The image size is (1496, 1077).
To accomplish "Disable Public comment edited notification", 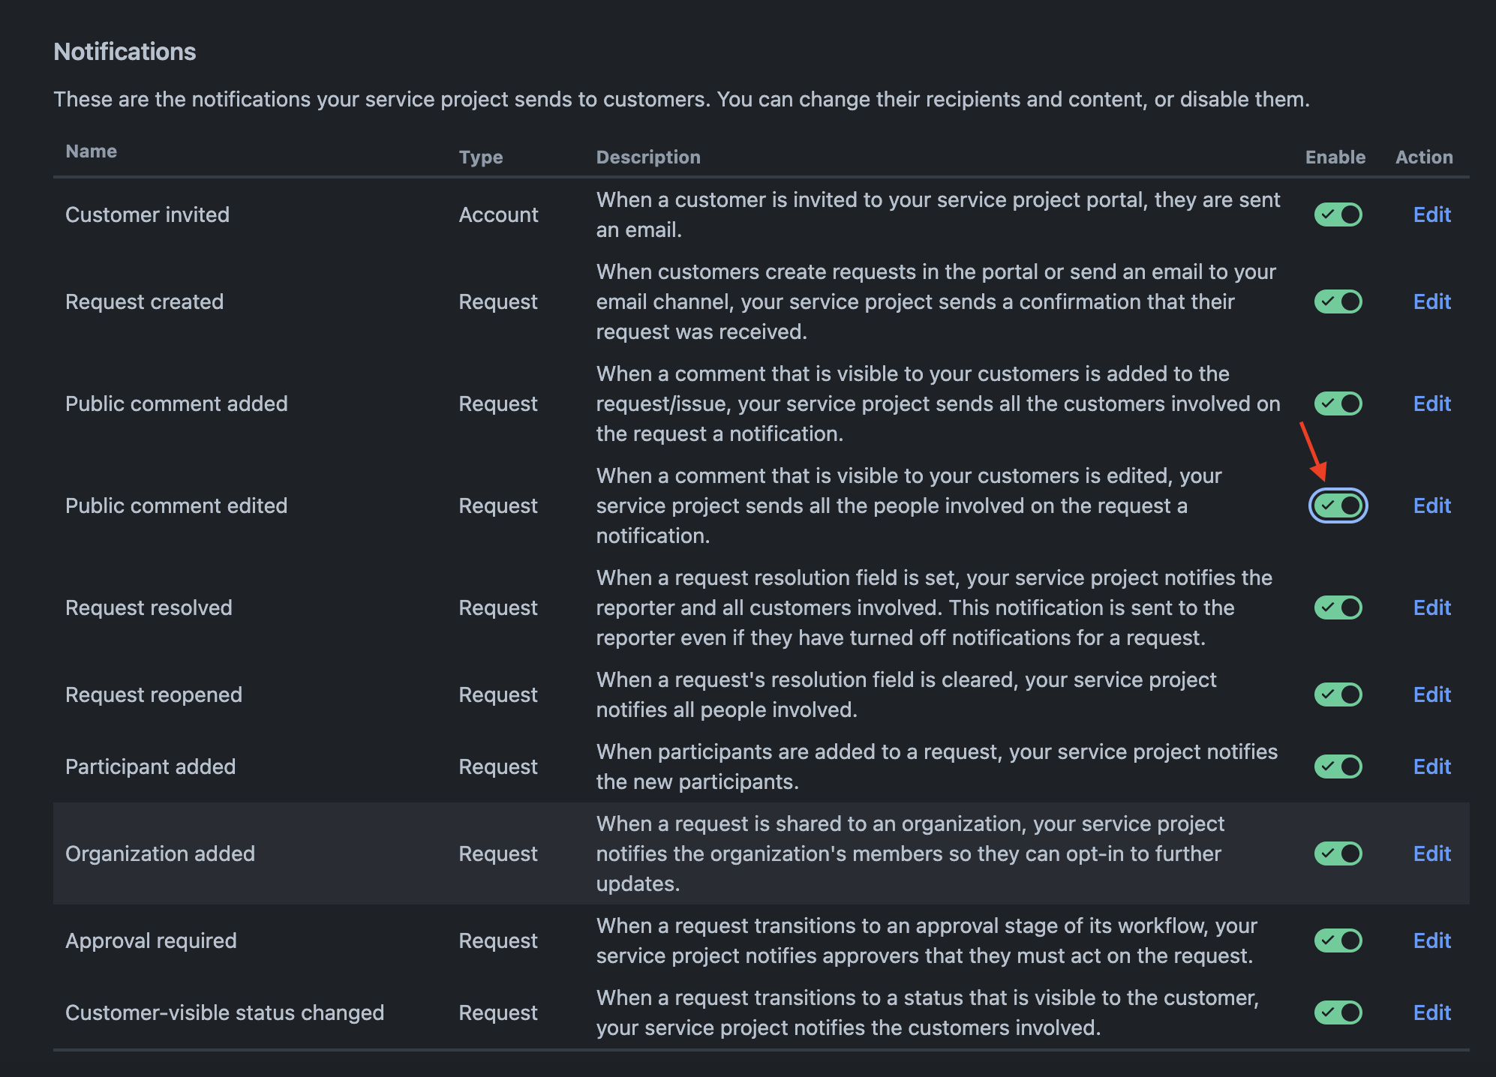I will click(x=1338, y=506).
